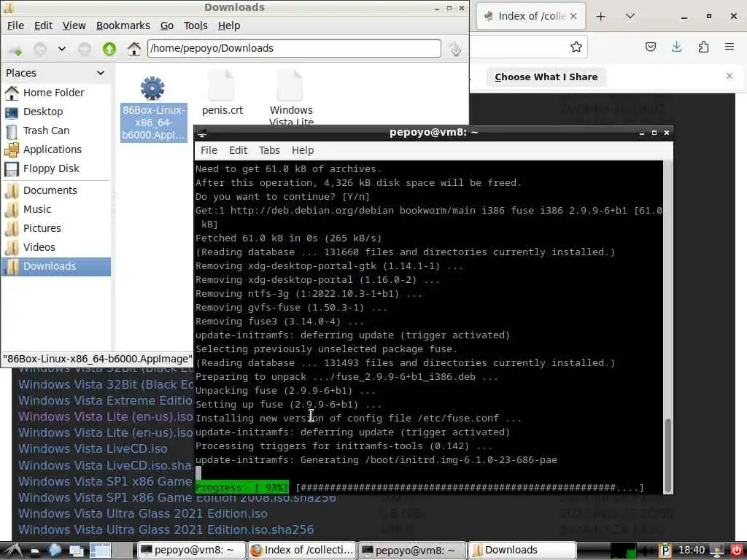The width and height of the screenshot is (747, 560).
Task: Open history dropdown arrow in file manager toolbar
Action: pyautogui.click(x=62, y=49)
